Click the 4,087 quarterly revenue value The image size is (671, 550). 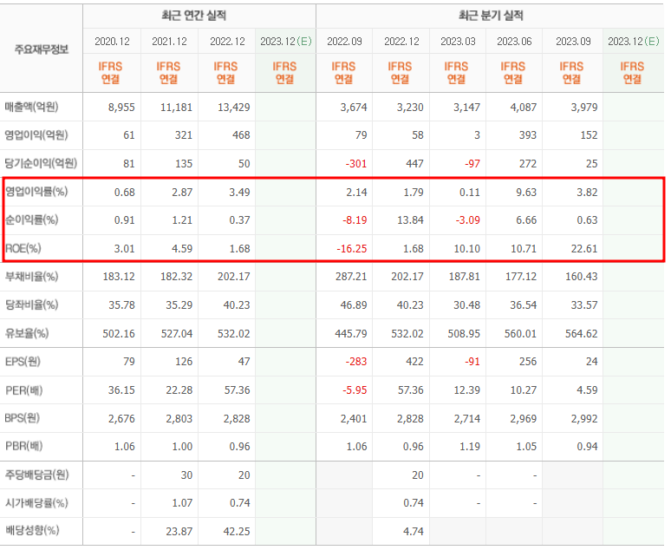coord(524,107)
